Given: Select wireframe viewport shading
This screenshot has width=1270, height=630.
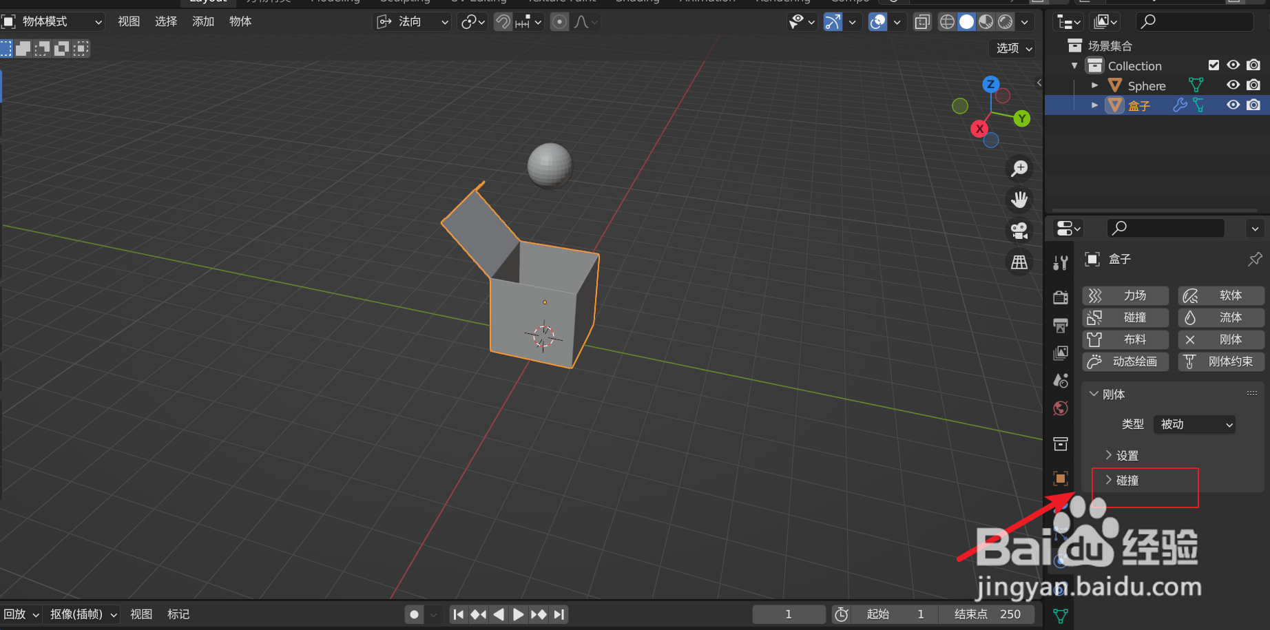Looking at the screenshot, I should [x=948, y=22].
